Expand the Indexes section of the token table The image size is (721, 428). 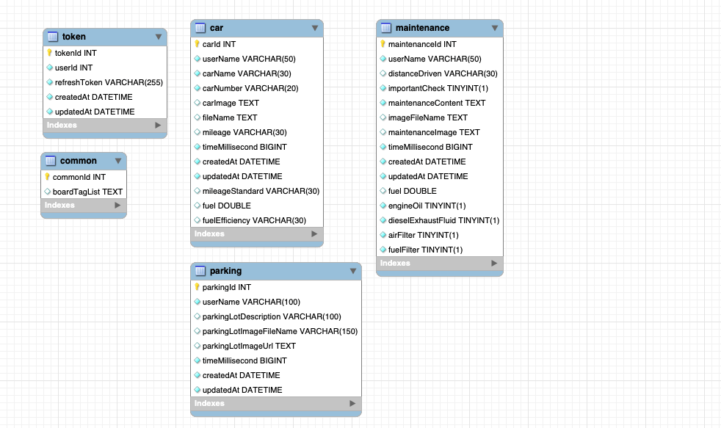click(158, 125)
